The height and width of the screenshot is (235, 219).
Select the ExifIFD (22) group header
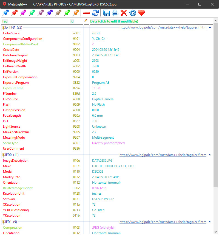pyautogui.click(x=14, y=27)
